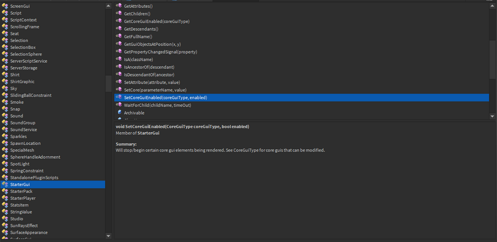497x242 pixels.
Task: Click the Sky class icon
Action: point(5,88)
